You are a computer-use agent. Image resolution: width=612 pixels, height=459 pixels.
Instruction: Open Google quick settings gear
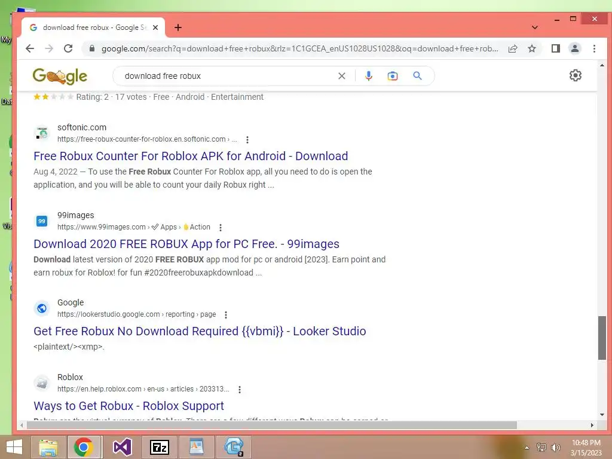click(576, 75)
